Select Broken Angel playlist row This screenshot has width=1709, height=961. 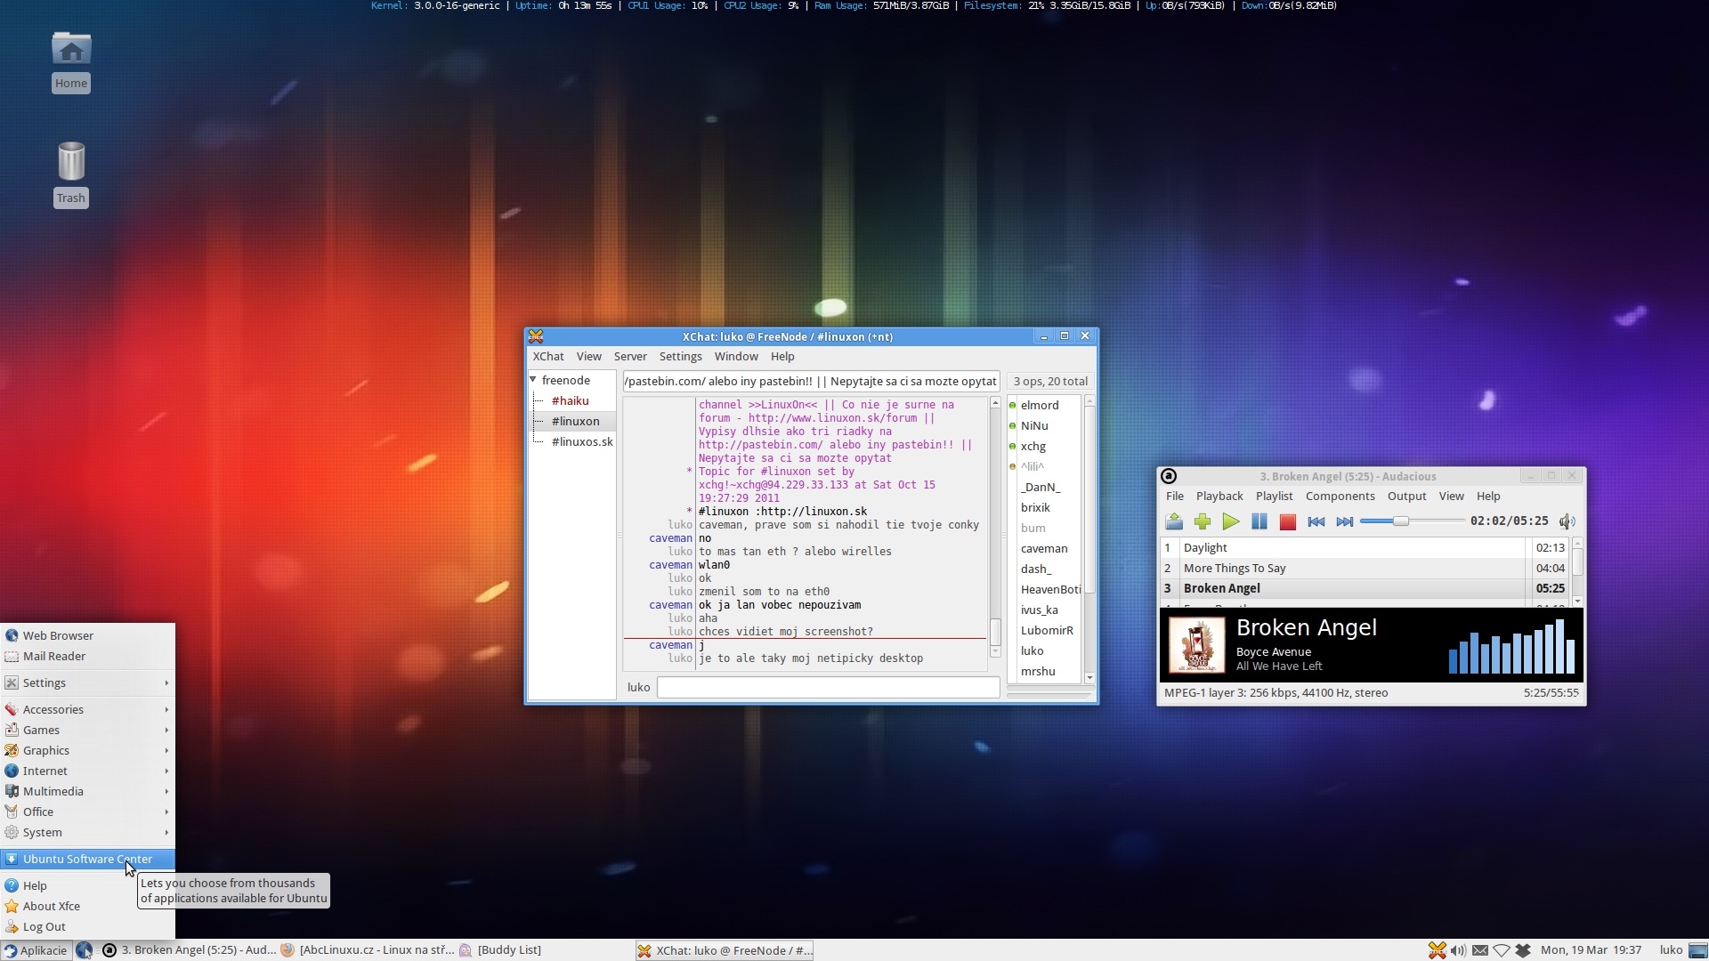tap(1365, 588)
